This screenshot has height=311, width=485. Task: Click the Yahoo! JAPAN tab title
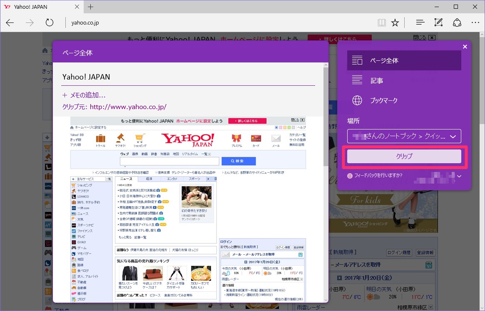click(31, 7)
